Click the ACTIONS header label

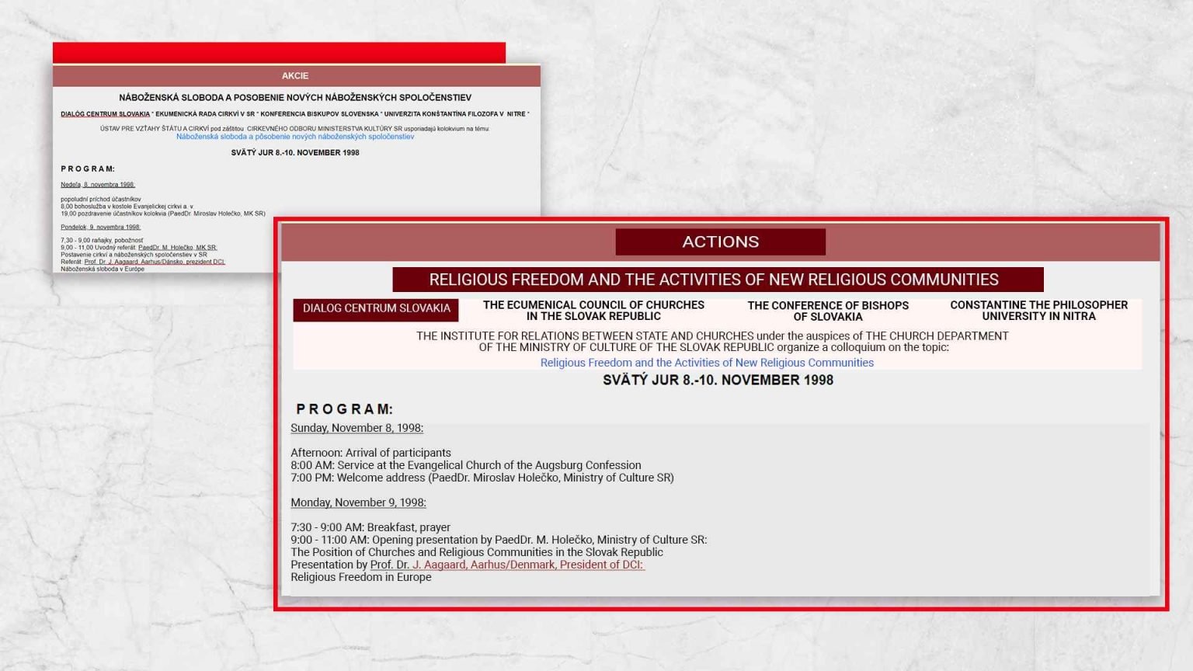(720, 242)
